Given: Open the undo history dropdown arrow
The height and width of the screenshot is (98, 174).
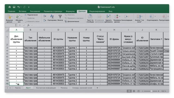Looking at the screenshot, I should pyautogui.click(x=21, y=7).
